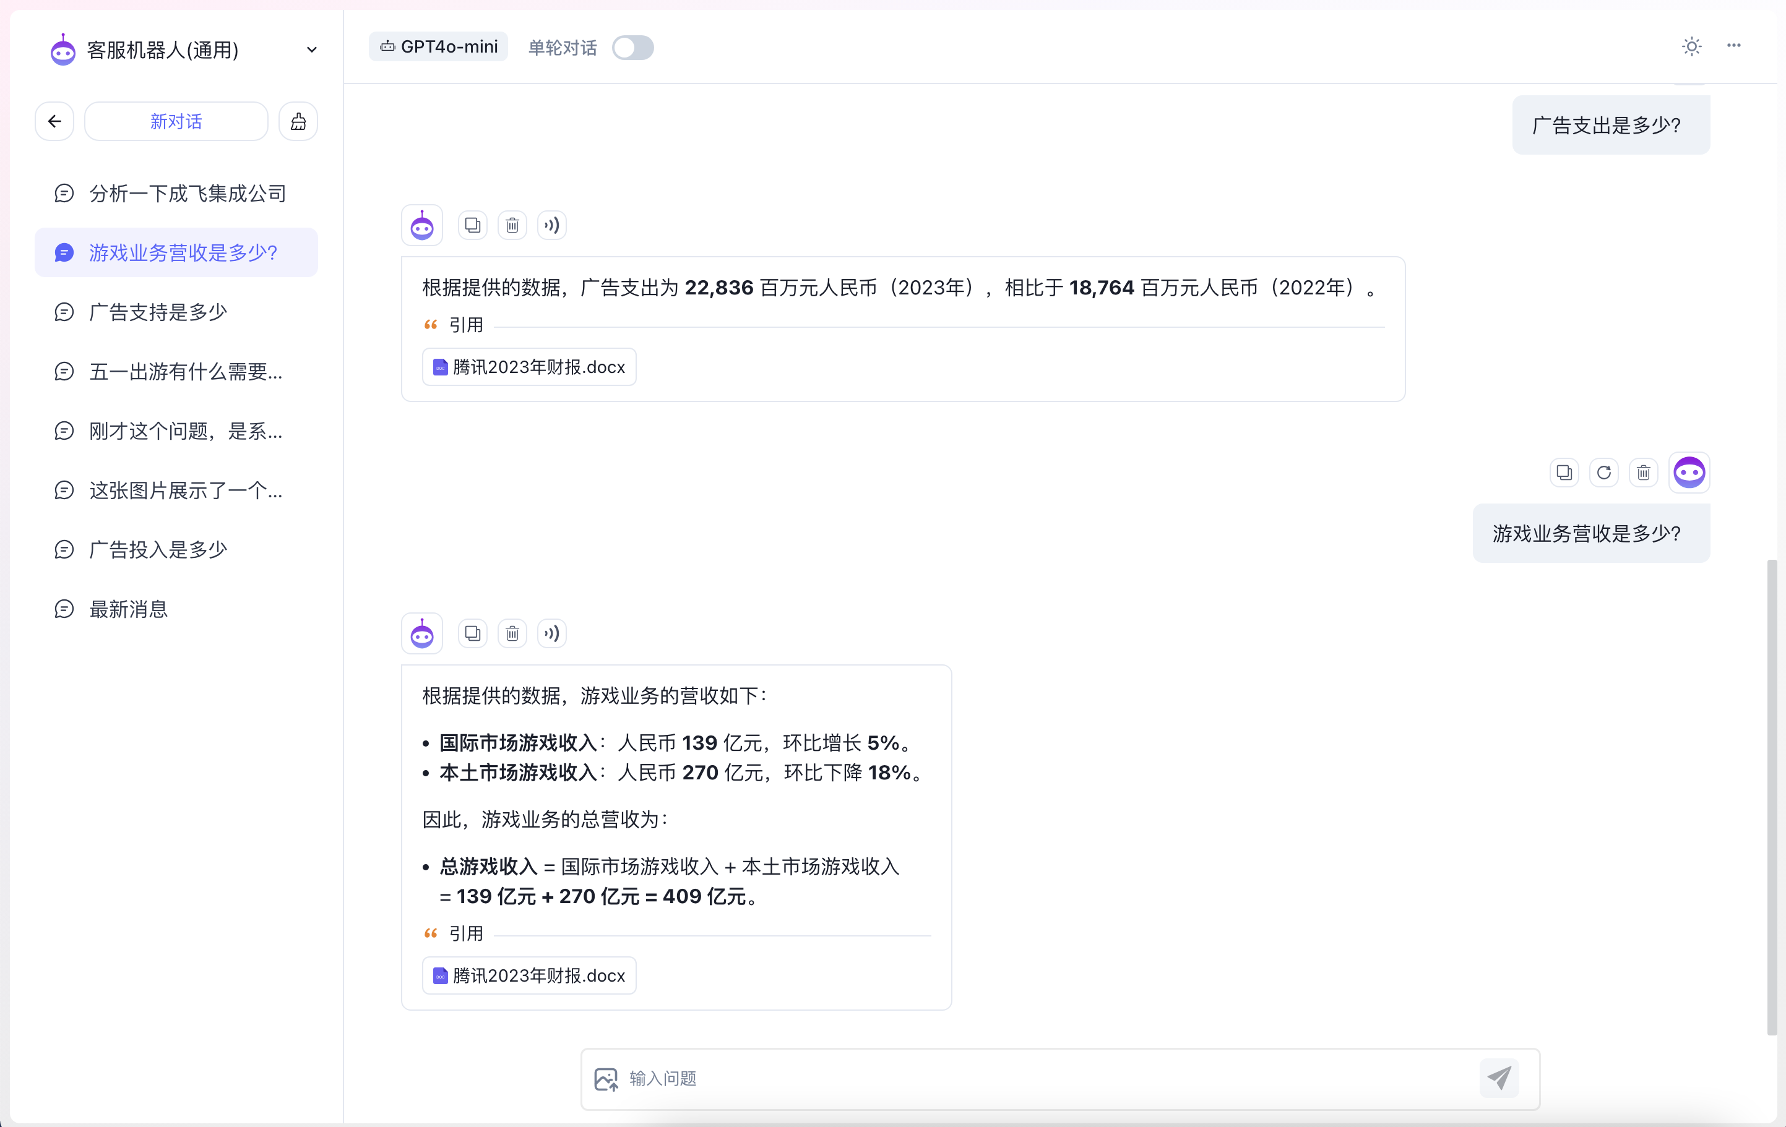Open the GPT4o-mini model selector
Viewport: 1786px width, 1127px height.
[x=439, y=47]
